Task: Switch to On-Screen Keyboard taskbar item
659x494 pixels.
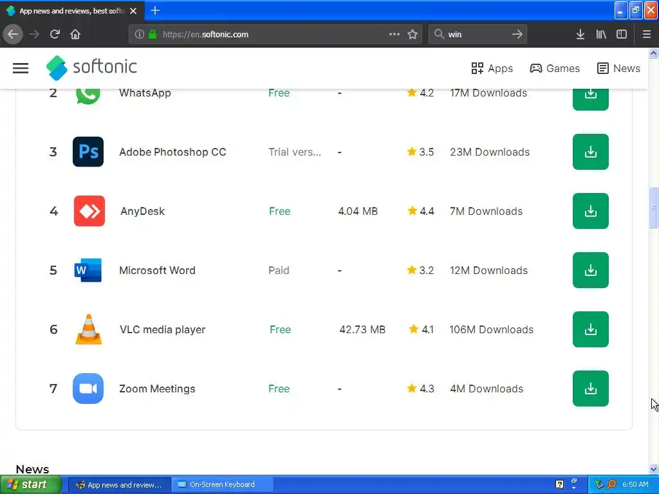Action: click(222, 484)
